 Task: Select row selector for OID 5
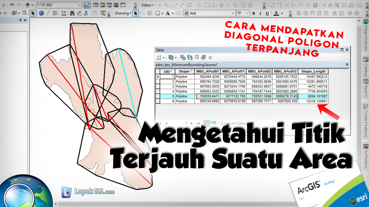click(158, 96)
